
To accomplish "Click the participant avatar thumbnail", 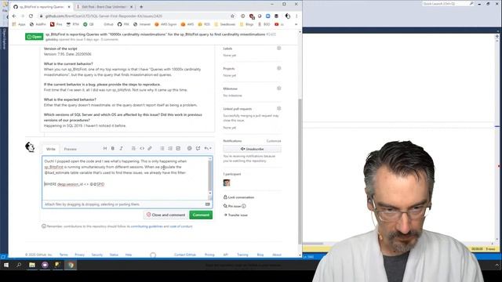I will click(x=227, y=183).
